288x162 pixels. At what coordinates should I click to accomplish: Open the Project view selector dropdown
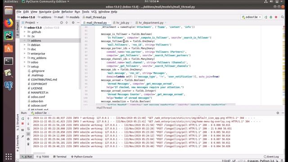coord(32,22)
